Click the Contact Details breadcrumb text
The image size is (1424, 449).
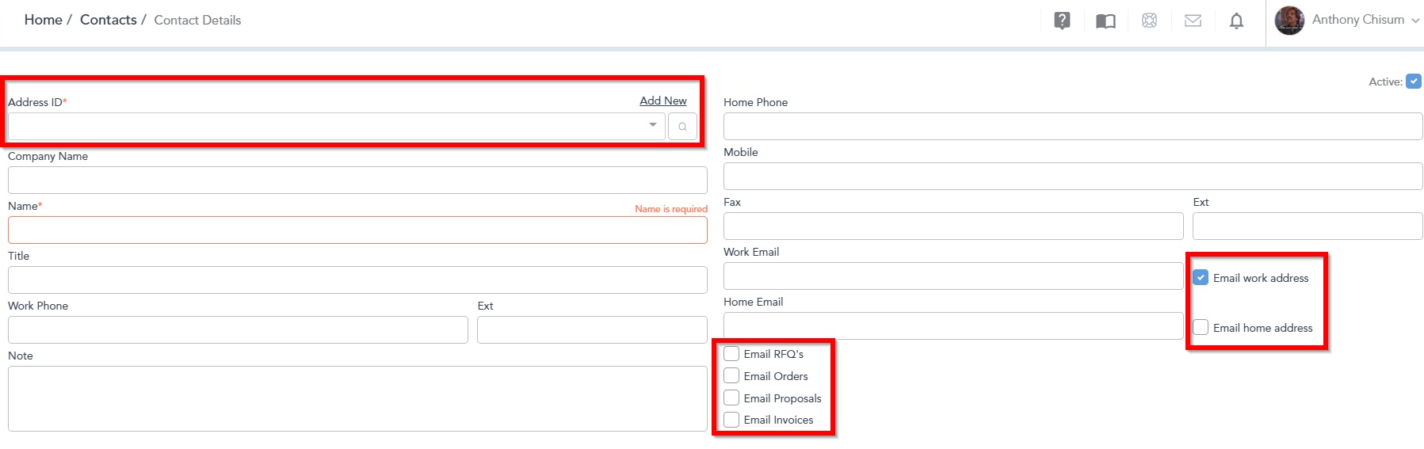pyautogui.click(x=197, y=21)
